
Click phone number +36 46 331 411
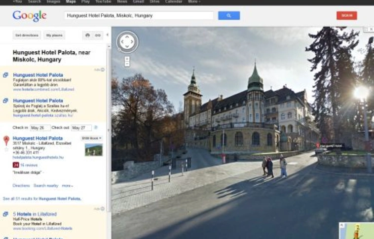click(26, 152)
